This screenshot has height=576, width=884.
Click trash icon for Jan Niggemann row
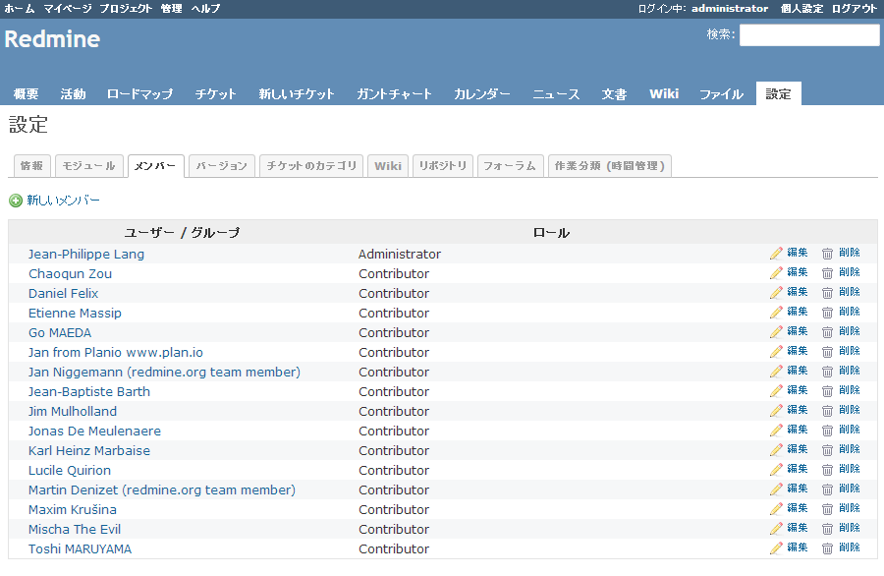[x=827, y=372]
